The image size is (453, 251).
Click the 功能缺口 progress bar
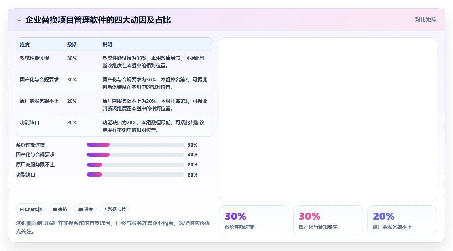click(135, 174)
